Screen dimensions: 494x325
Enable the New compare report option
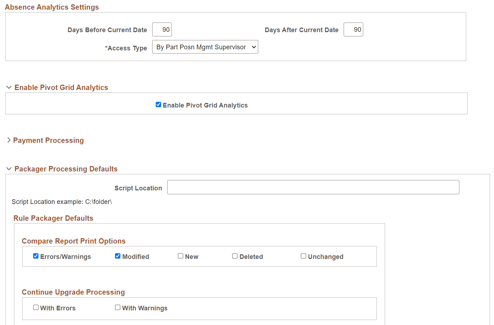tap(180, 256)
